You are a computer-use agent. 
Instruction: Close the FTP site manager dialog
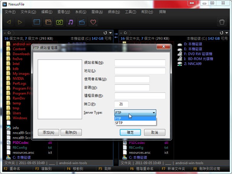[164, 47]
